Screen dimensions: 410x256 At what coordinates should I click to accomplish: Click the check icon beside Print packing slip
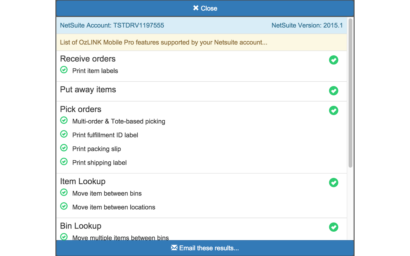click(64, 148)
